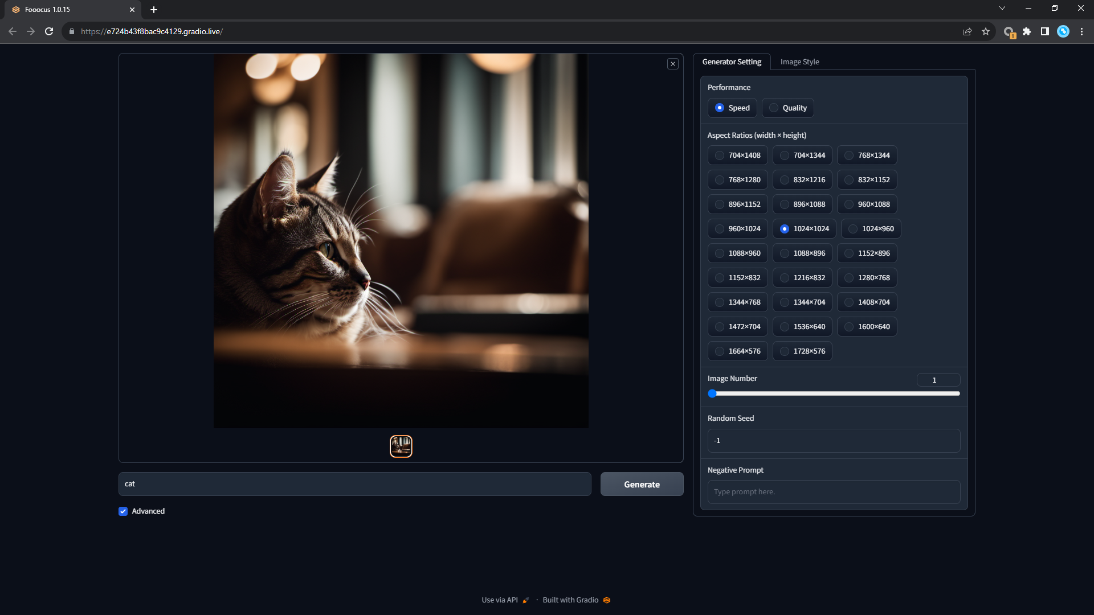The image size is (1094, 615).
Task: Click the browser profile avatar icon
Action: point(1063,31)
